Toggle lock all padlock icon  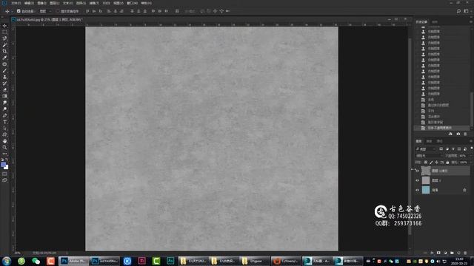coord(447,163)
